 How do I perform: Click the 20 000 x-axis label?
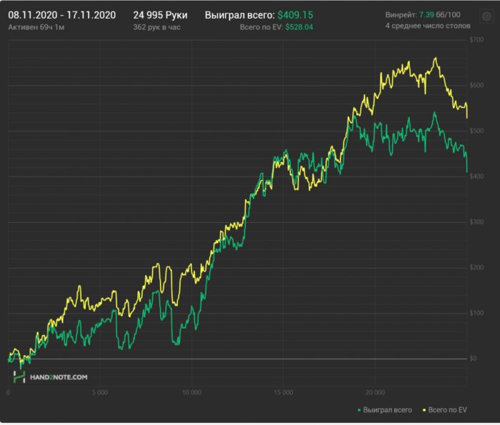coord(375,392)
